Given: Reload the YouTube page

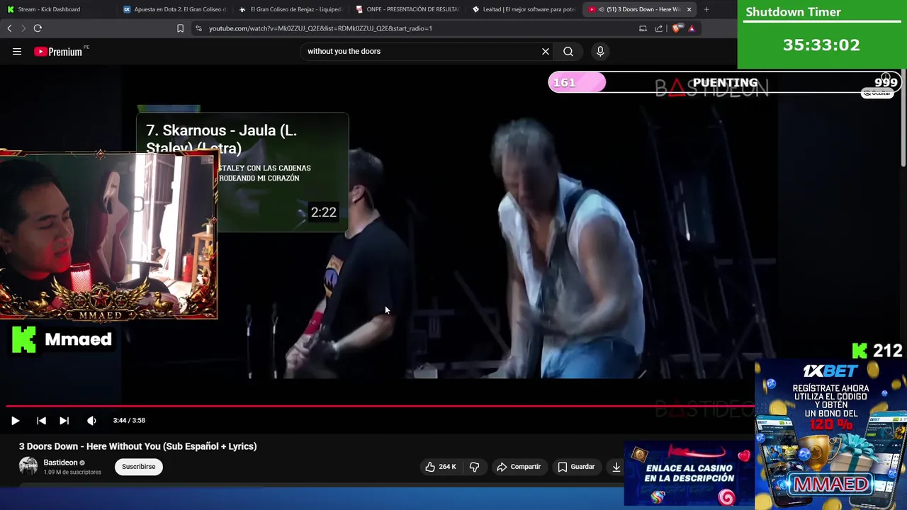Looking at the screenshot, I should pyautogui.click(x=38, y=28).
